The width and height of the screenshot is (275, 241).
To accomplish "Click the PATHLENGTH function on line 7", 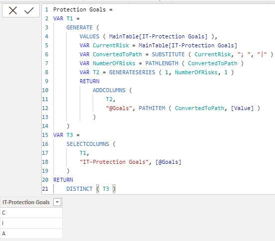I will 162,63.
